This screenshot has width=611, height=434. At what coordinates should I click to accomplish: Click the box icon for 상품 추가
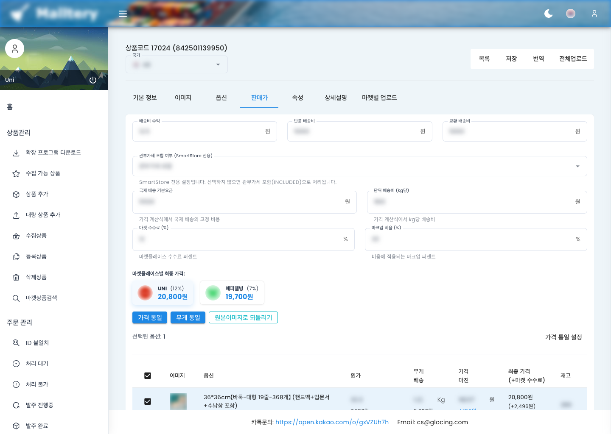tap(16, 195)
